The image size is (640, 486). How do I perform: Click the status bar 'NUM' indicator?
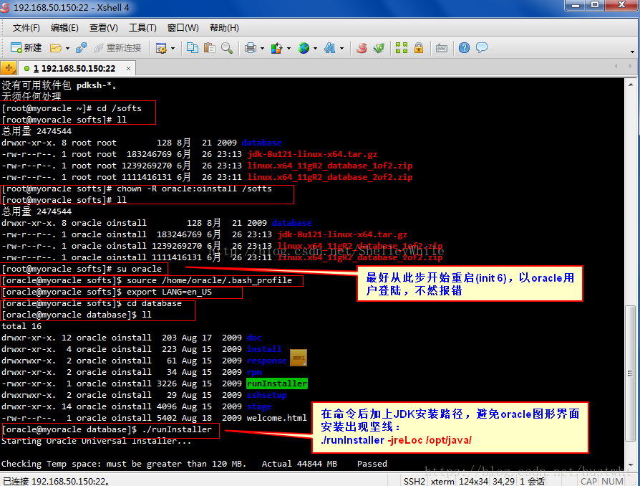coord(612,481)
